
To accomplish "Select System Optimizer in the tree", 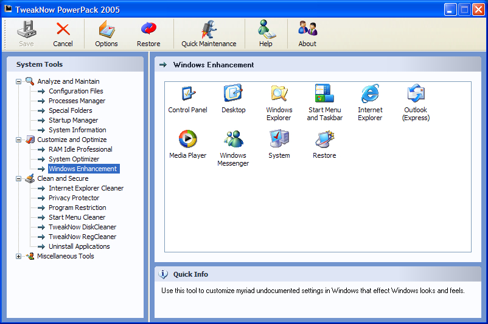I will coord(74,159).
